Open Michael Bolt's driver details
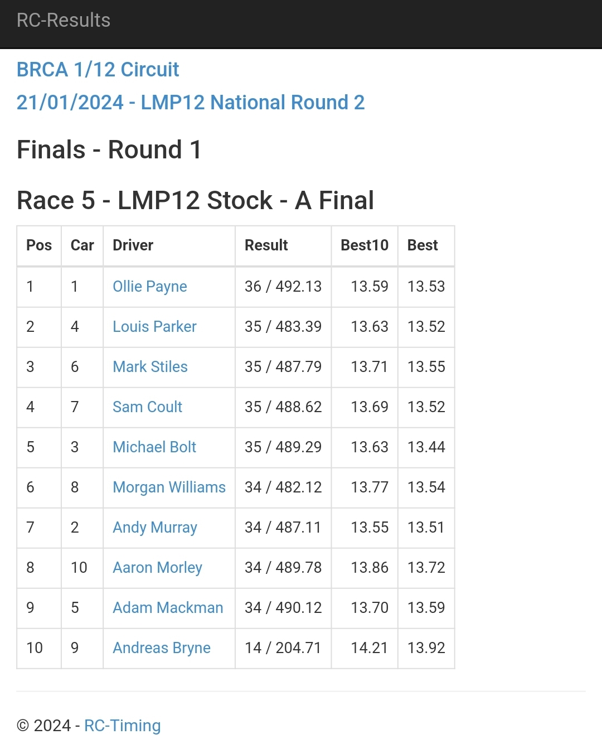 click(154, 447)
